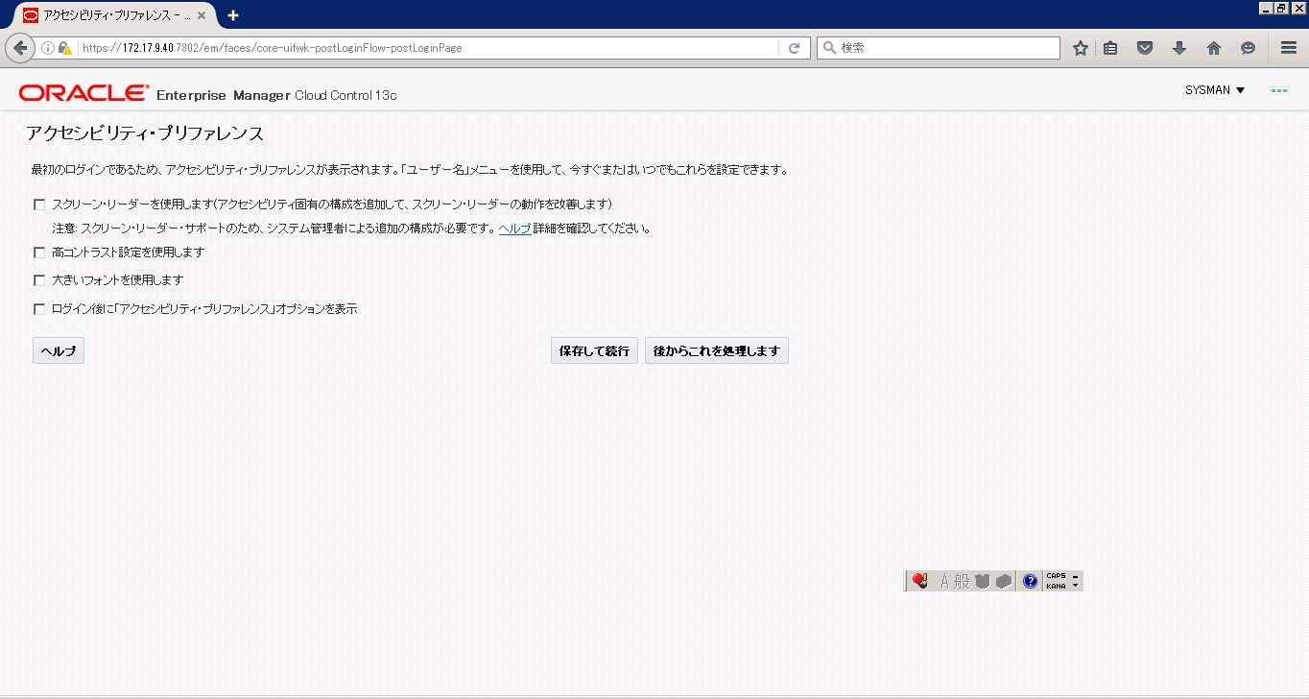1309x699 pixels.
Task: Go to browser home page icon
Action: (1213, 48)
